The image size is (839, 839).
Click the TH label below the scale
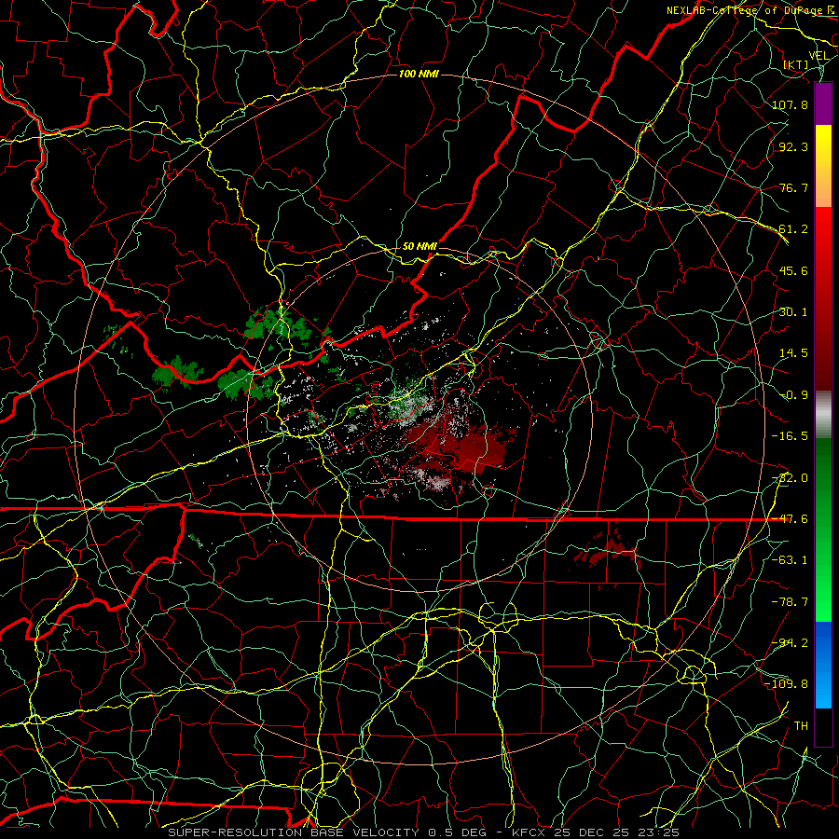[801, 726]
